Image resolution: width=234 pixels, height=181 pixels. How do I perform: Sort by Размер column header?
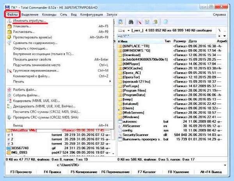tap(180, 41)
